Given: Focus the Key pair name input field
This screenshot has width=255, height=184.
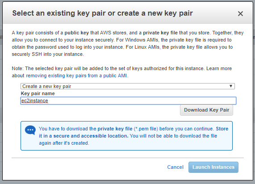Looking at the screenshot, I should (128, 100).
